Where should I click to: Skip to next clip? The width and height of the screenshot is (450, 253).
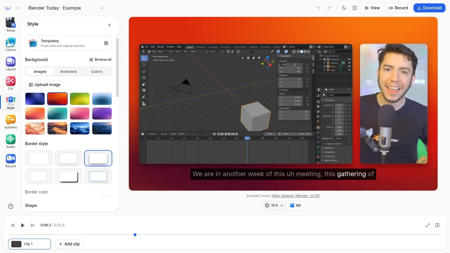coord(32,225)
